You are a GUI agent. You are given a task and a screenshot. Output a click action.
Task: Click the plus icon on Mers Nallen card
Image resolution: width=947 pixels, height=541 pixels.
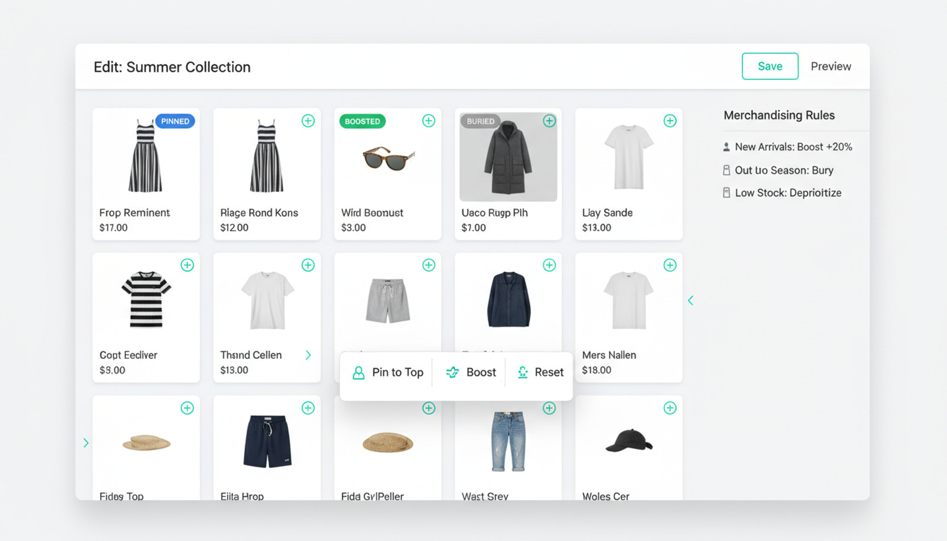pyautogui.click(x=670, y=265)
